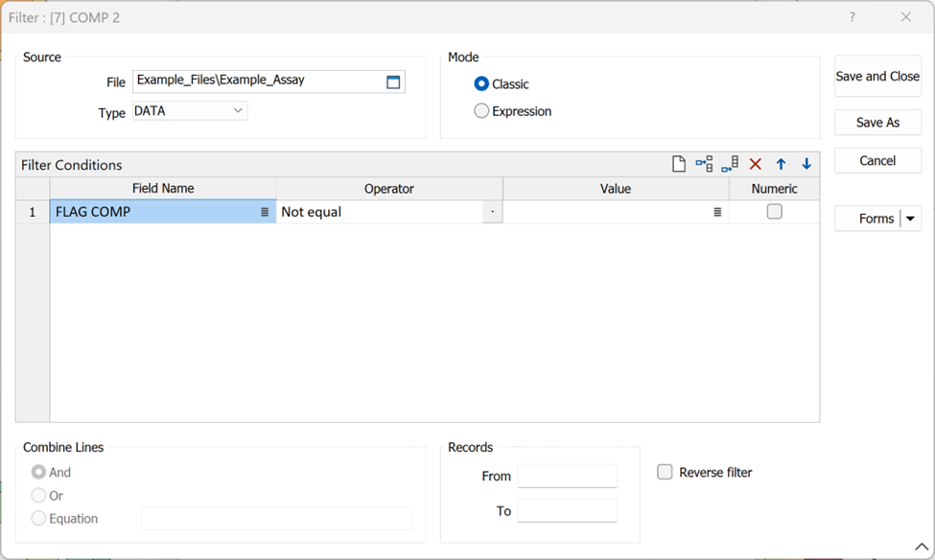Tick the Reverse filter checkbox
The width and height of the screenshot is (935, 560).
[x=665, y=472]
